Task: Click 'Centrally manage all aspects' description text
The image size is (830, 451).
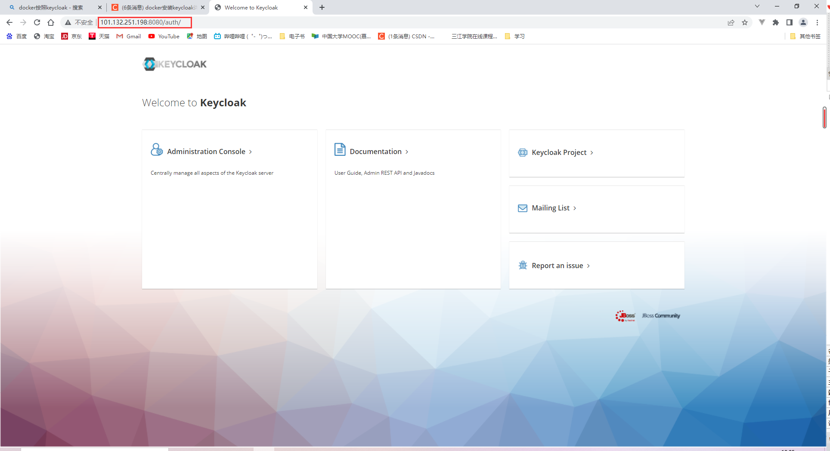Action: click(212, 173)
